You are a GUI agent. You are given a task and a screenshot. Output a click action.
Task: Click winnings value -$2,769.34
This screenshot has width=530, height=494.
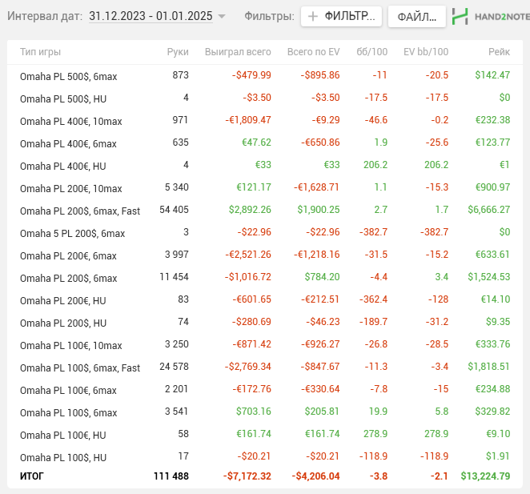(248, 367)
